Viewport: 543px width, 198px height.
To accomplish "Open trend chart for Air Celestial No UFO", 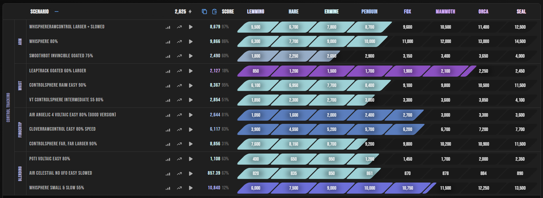I will [x=179, y=173].
